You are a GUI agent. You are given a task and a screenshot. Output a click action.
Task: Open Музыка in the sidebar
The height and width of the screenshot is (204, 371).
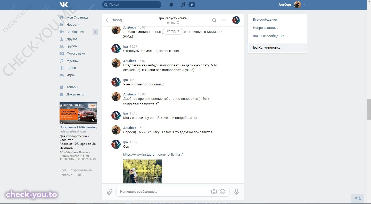click(72, 61)
